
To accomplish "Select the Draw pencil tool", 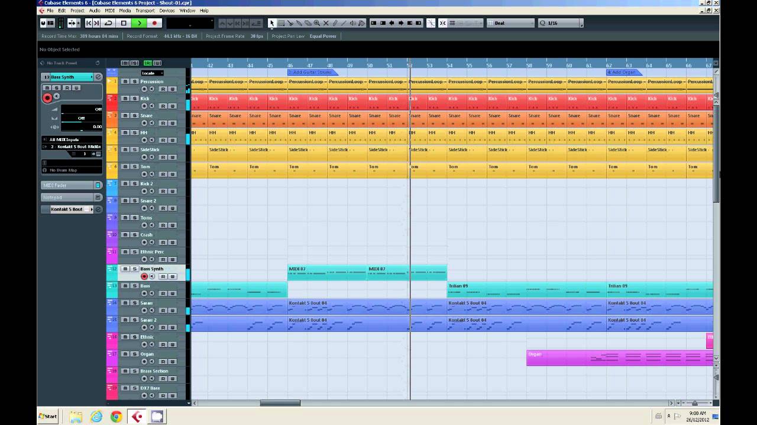I will click(335, 23).
